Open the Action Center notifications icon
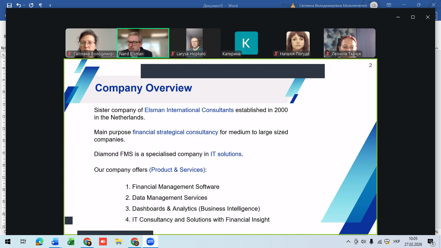 point(430,242)
